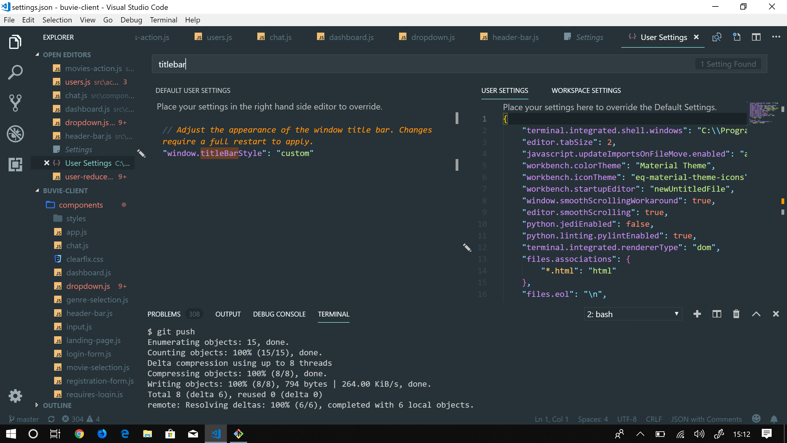Add a new terminal with the plus icon

click(697, 314)
